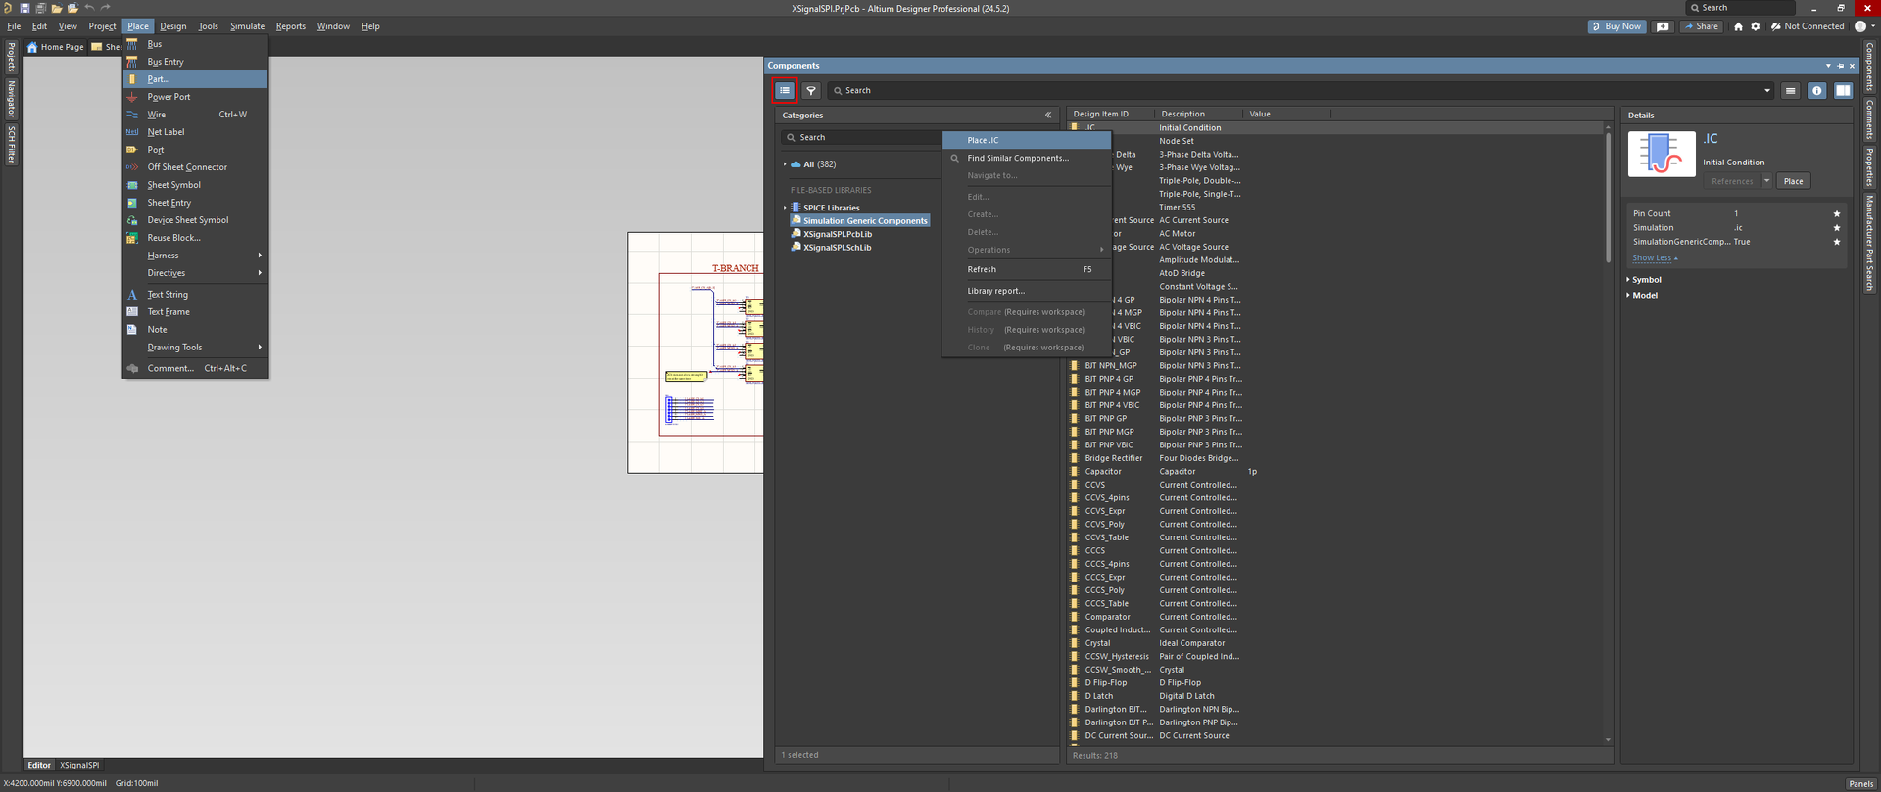Click the Wire icon in the Place menu
Viewport: 1881px width, 792px height.
(x=132, y=115)
